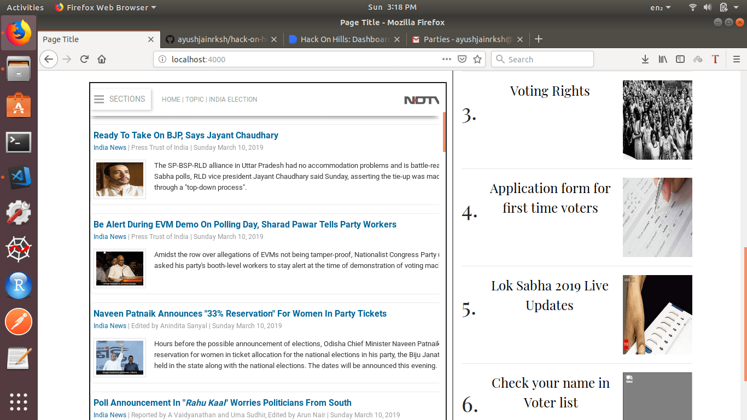The height and width of the screenshot is (420, 747).
Task: Show site information icon in address bar
Action: tap(162, 59)
